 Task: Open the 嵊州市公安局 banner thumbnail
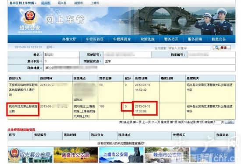coord(167,155)
